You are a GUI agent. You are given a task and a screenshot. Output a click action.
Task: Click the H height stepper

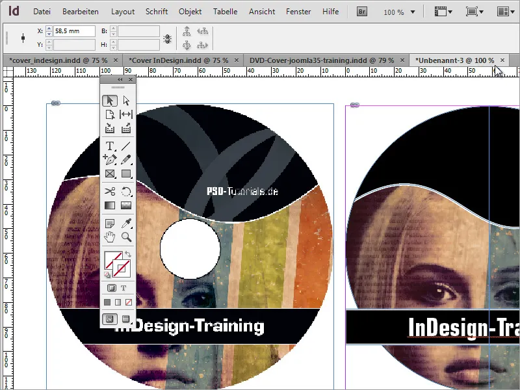pyautogui.click(x=113, y=44)
